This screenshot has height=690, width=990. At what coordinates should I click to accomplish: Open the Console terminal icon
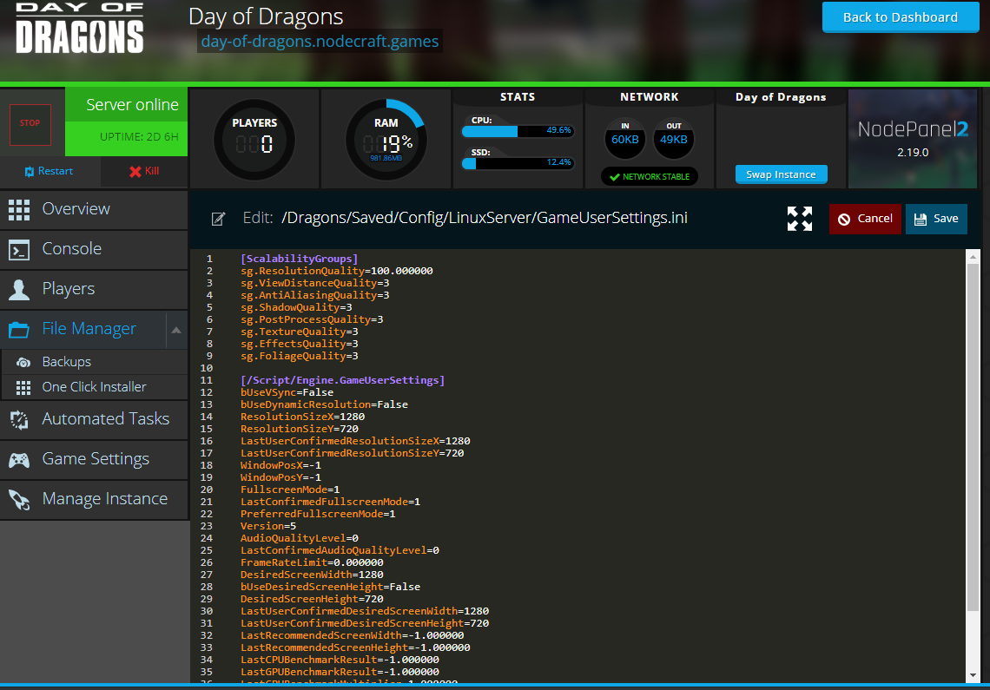pos(20,249)
